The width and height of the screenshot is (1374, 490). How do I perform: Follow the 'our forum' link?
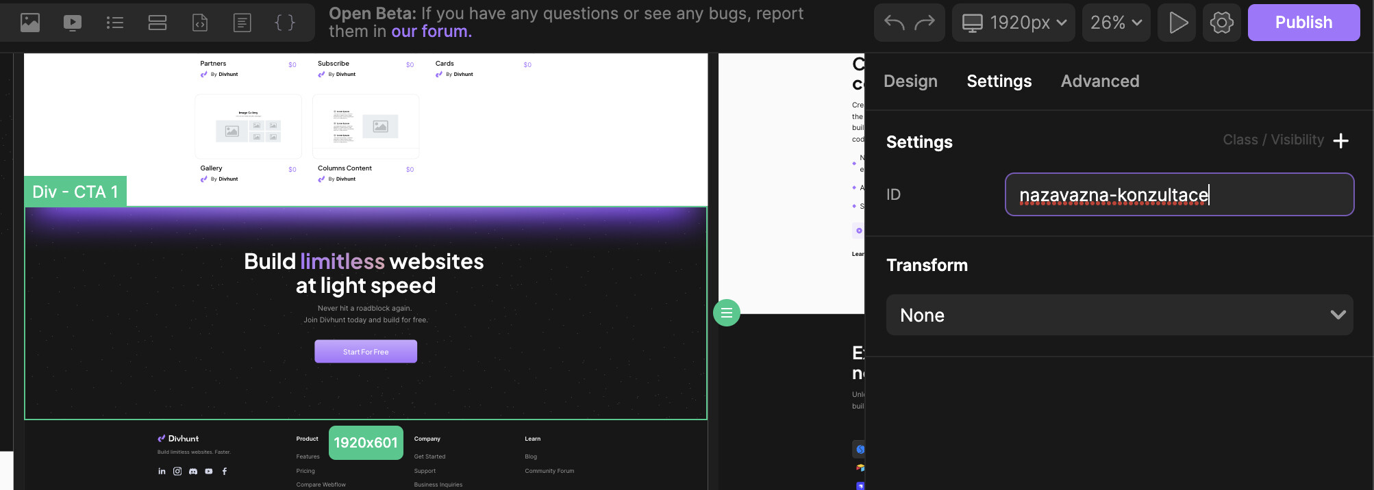point(432,31)
